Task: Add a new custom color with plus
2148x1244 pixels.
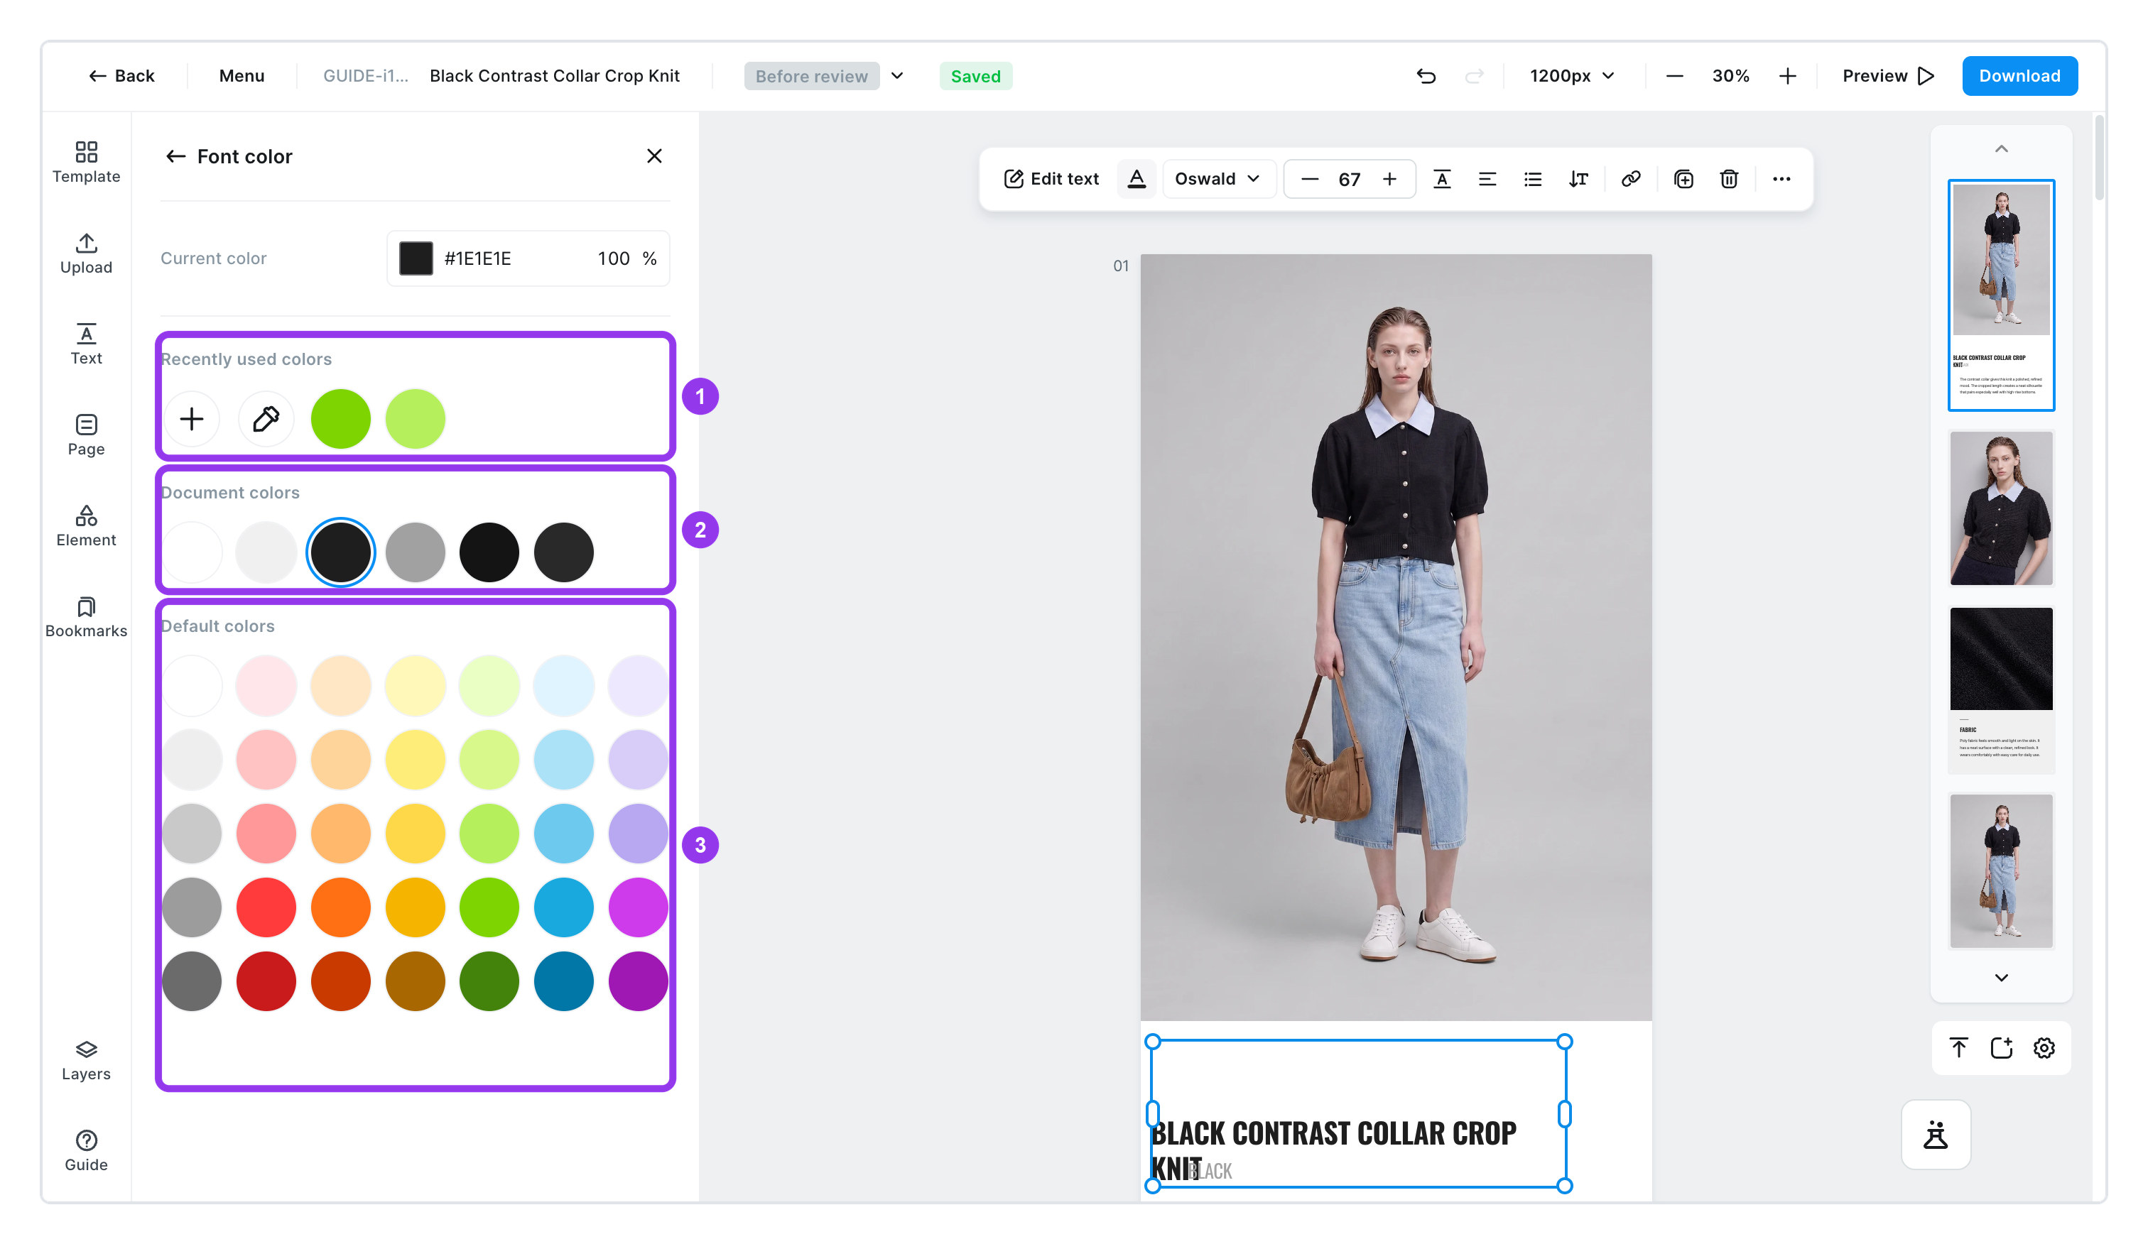Action: point(192,418)
